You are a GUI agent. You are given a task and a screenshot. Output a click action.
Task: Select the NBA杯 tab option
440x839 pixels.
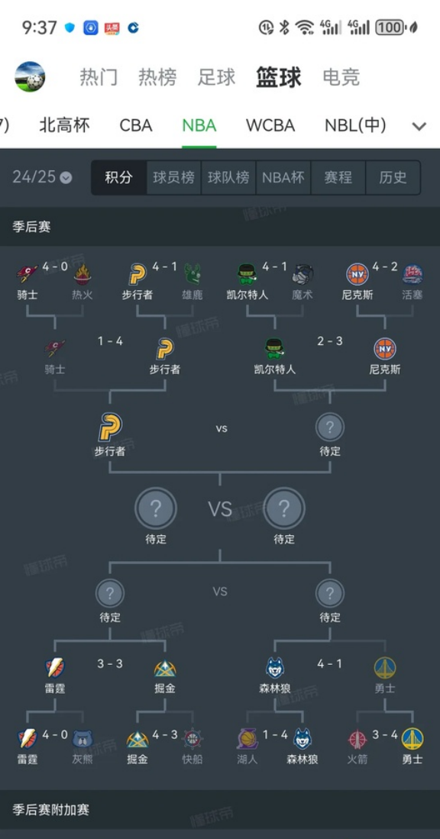click(283, 176)
